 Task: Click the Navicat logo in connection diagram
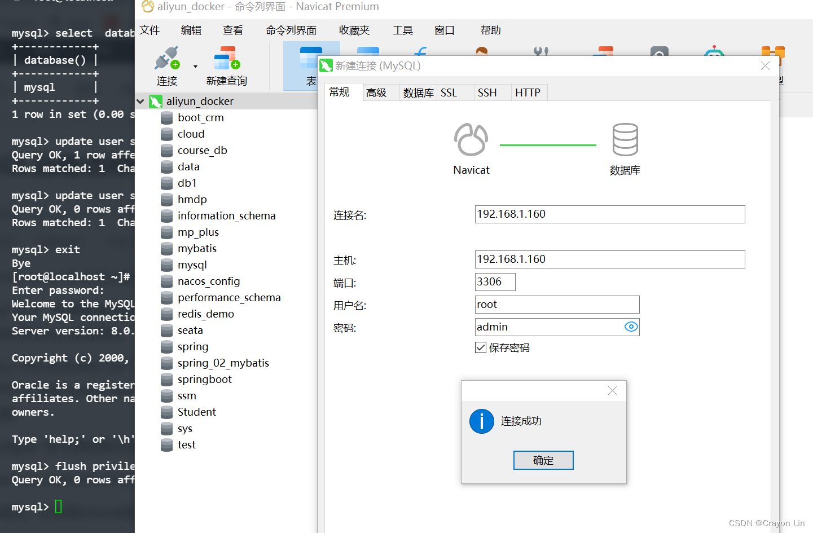pyautogui.click(x=471, y=139)
